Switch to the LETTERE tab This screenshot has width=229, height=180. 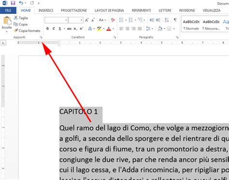coord(165,11)
